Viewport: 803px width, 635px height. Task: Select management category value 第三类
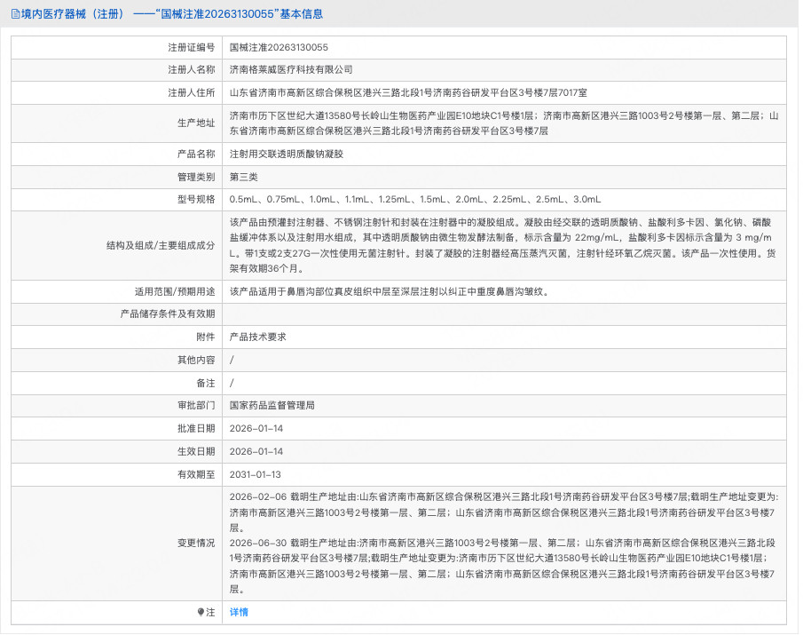[244, 178]
